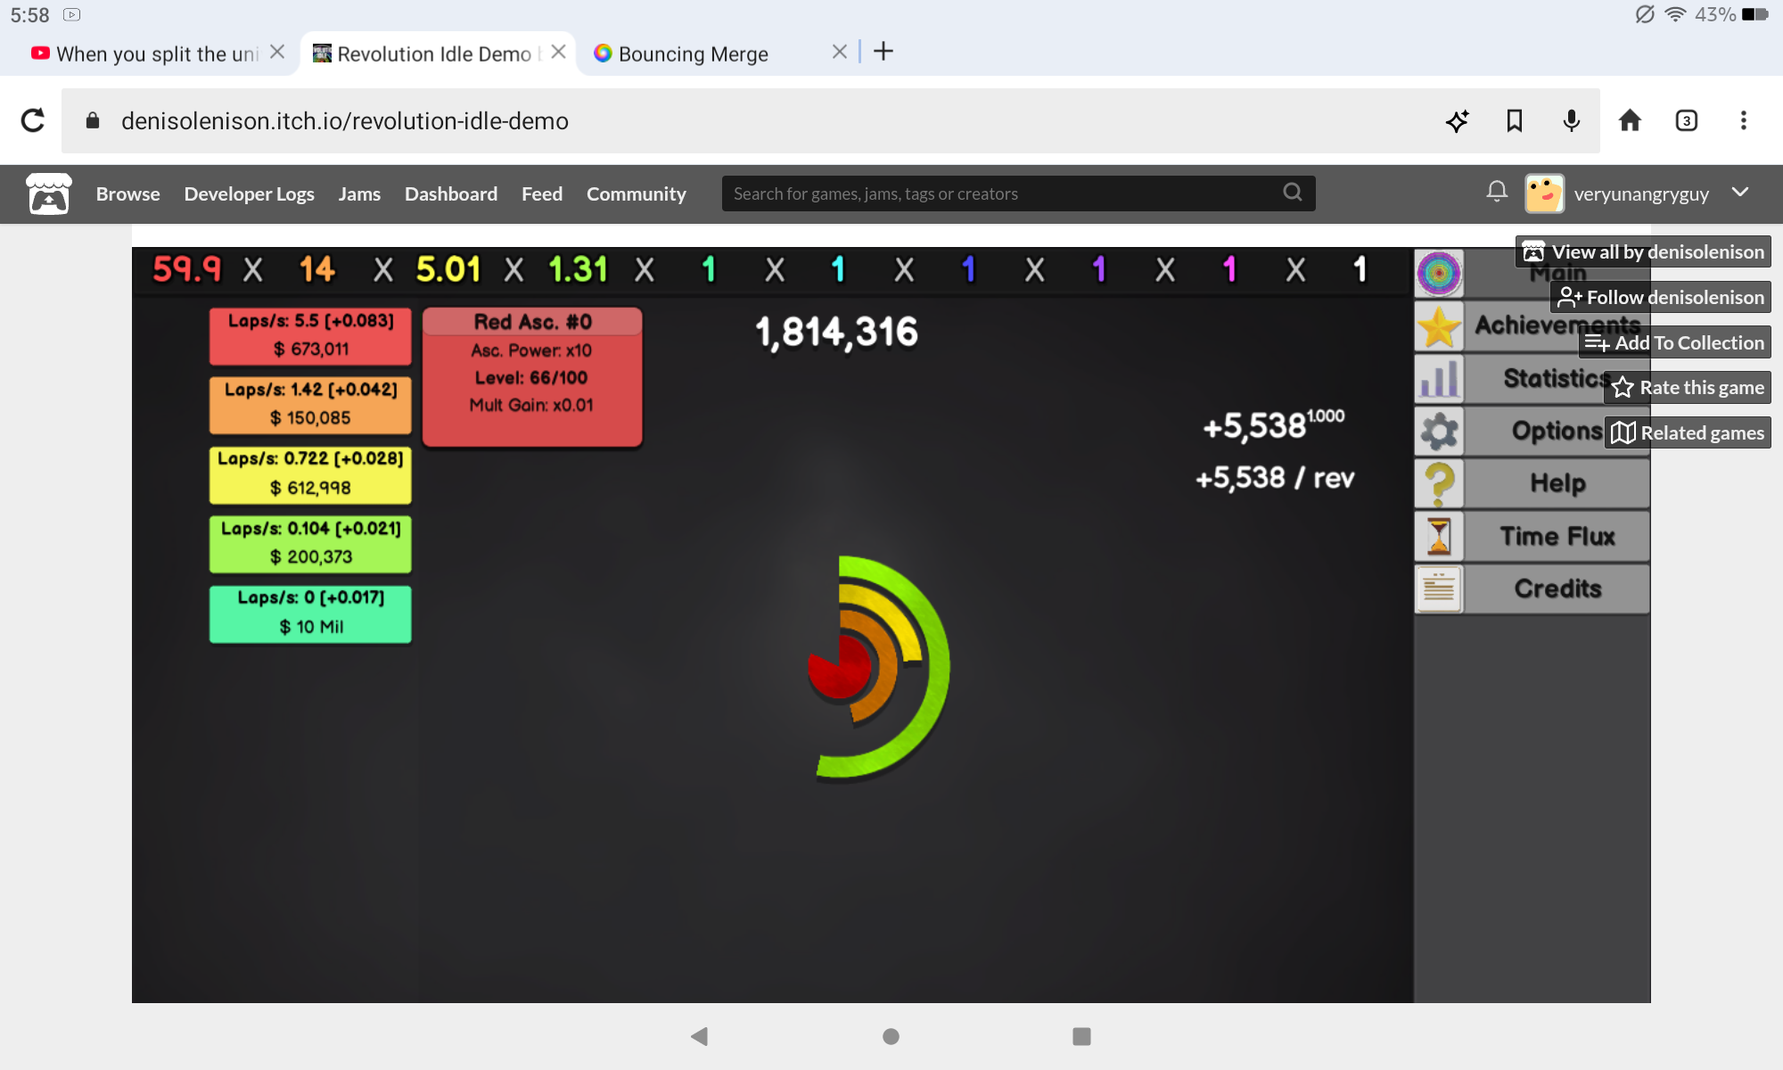Open the tab switcher showing 3
Image resolution: width=1783 pixels, height=1070 pixels.
coord(1686,120)
